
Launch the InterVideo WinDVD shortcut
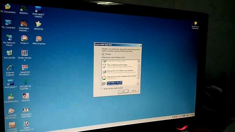(x=24, y=26)
